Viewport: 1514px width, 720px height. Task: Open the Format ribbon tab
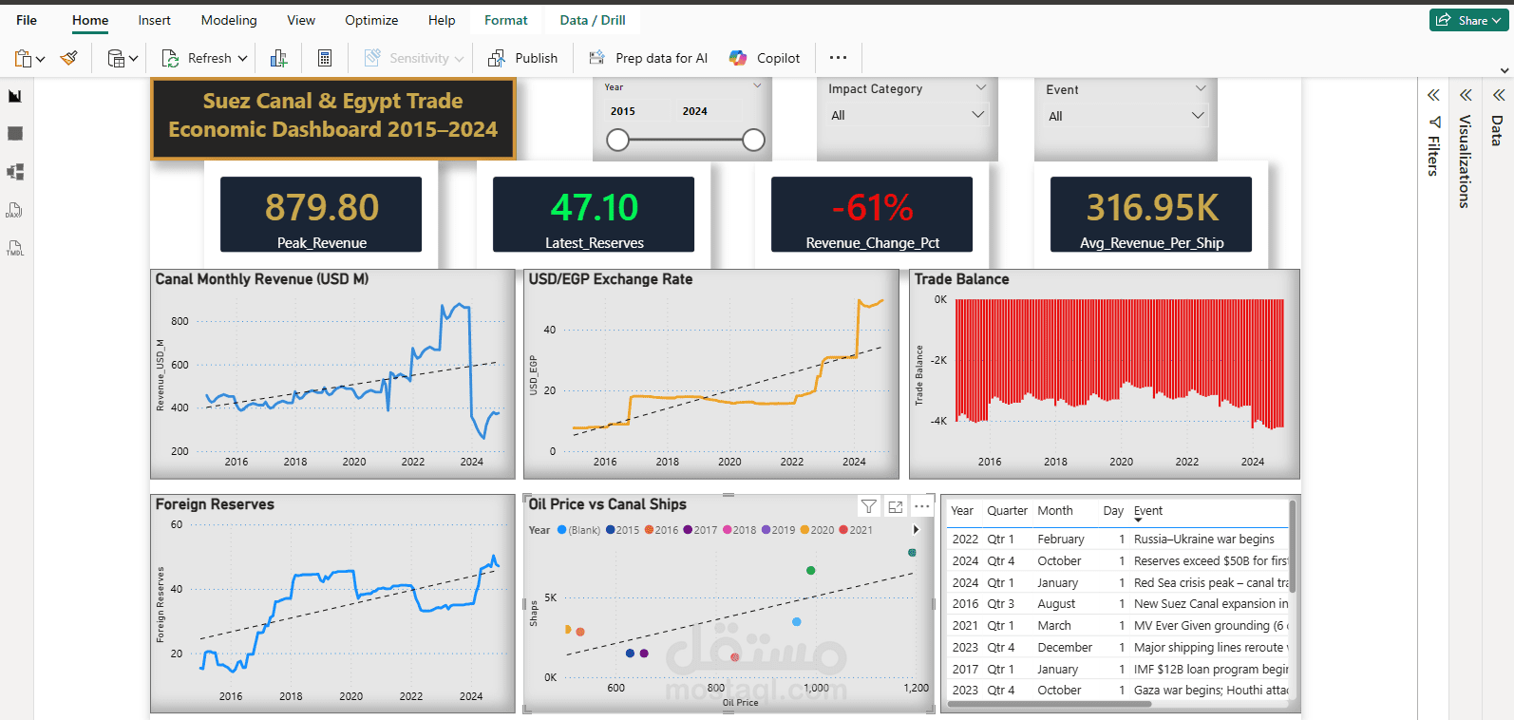click(505, 20)
